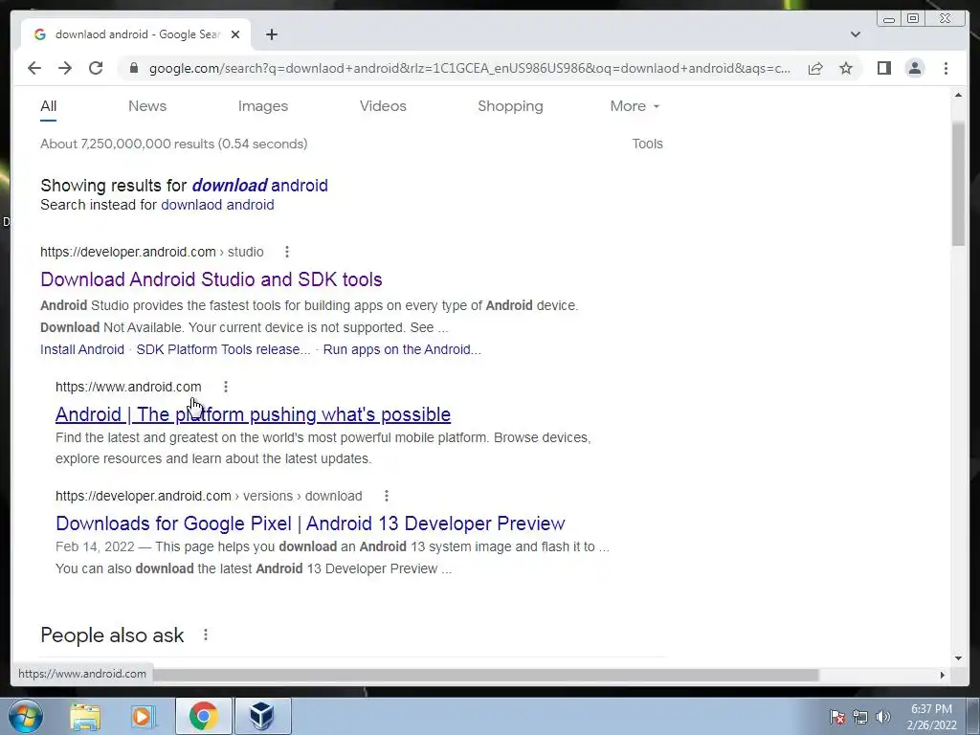
Task: Click the vertical scrollbar thumb
Action: point(958,185)
